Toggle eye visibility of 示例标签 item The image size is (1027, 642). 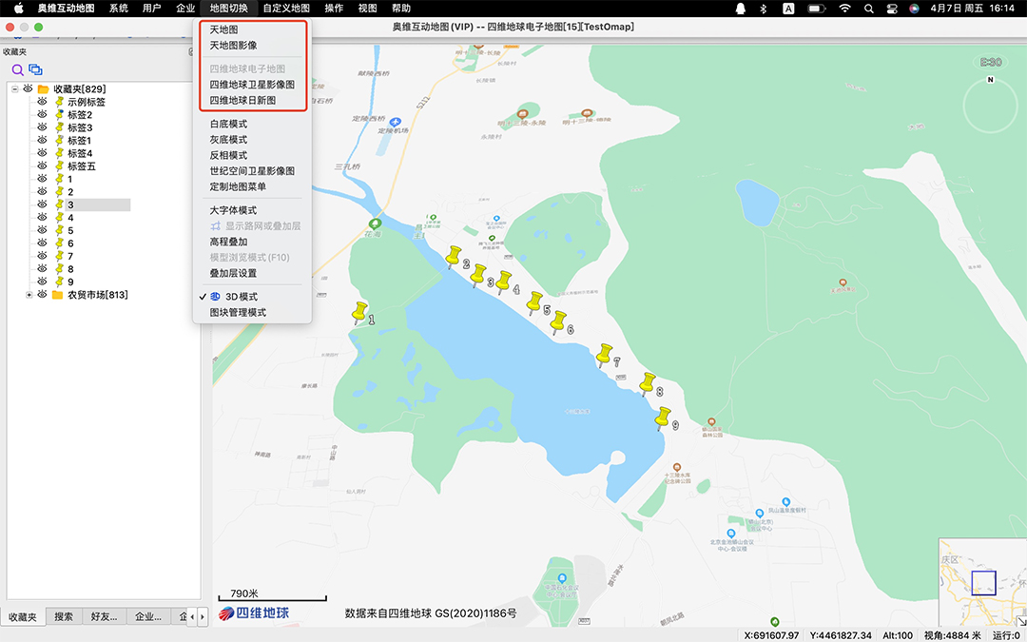click(42, 102)
